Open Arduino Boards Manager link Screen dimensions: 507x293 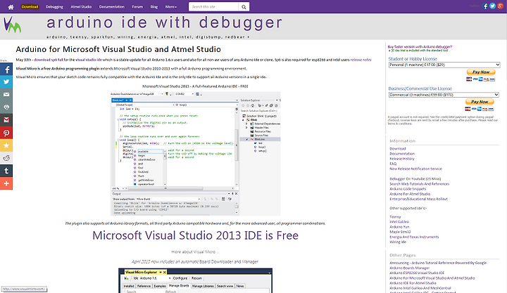coord(409,268)
